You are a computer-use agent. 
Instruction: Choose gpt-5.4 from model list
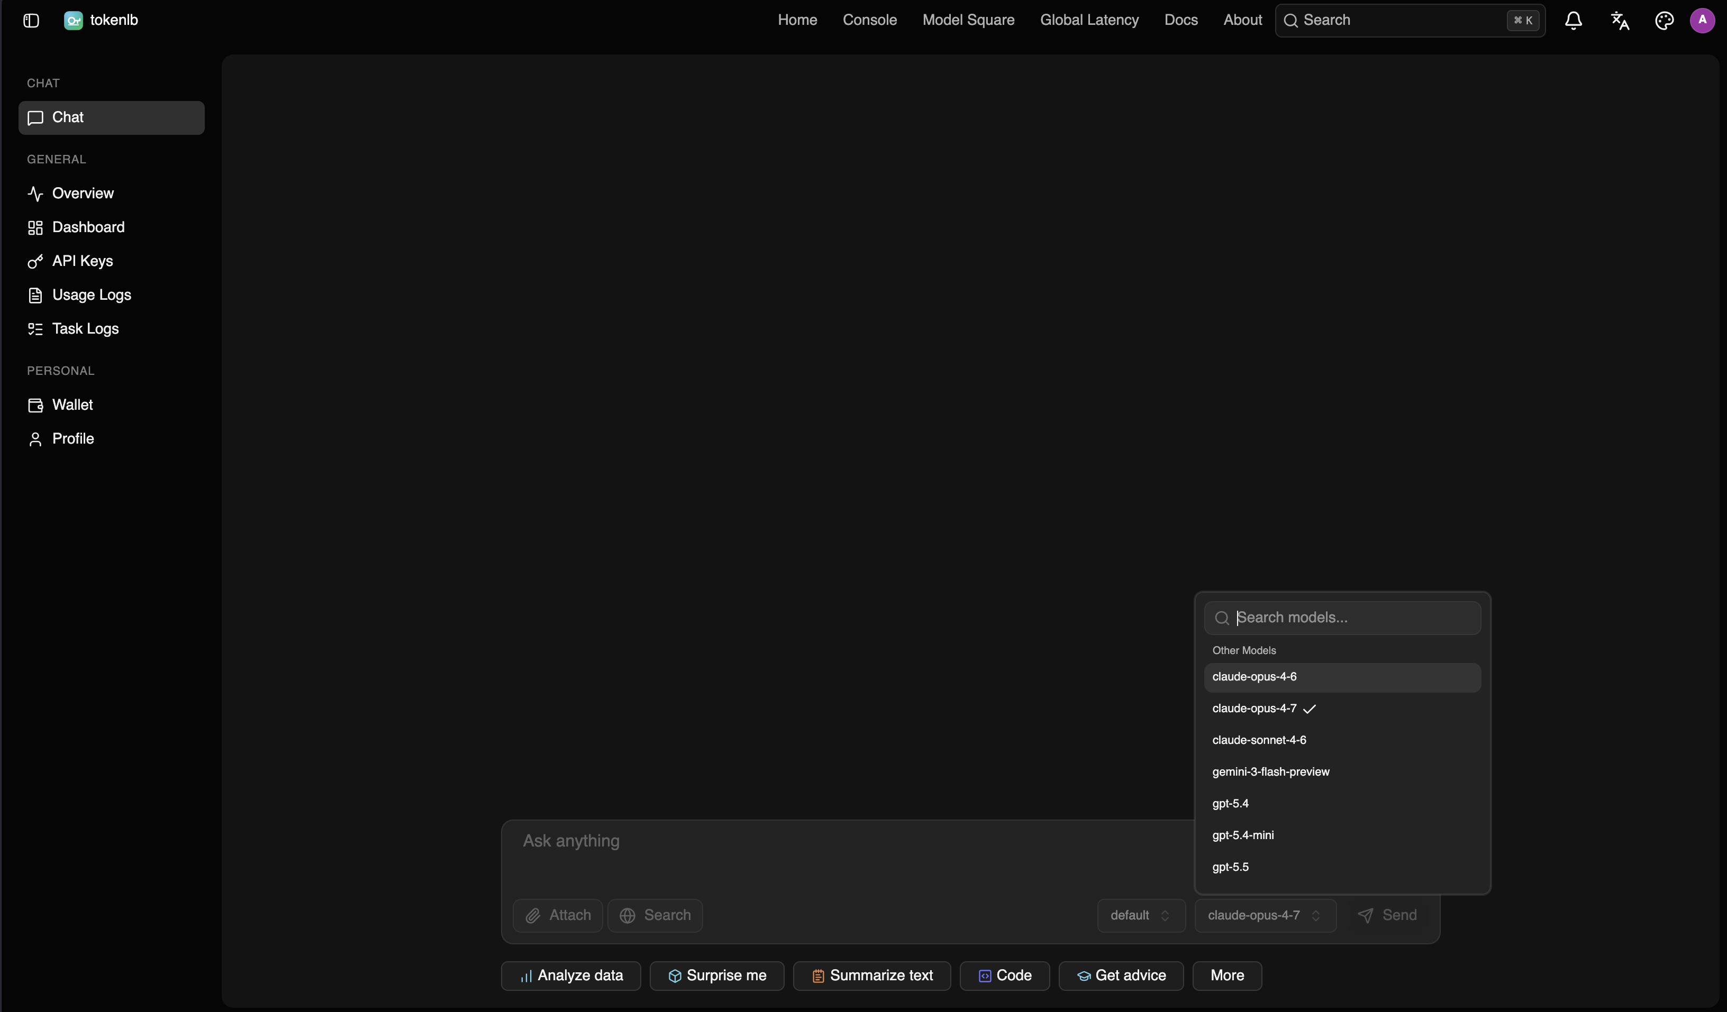pos(1342,804)
